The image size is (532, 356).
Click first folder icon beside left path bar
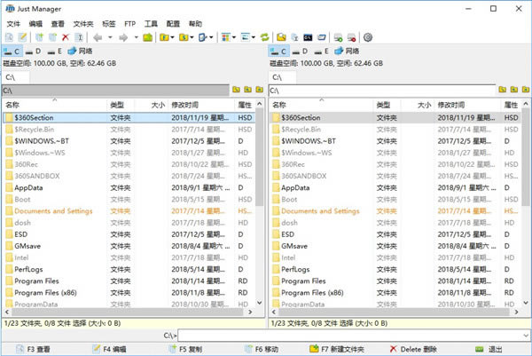(x=237, y=90)
